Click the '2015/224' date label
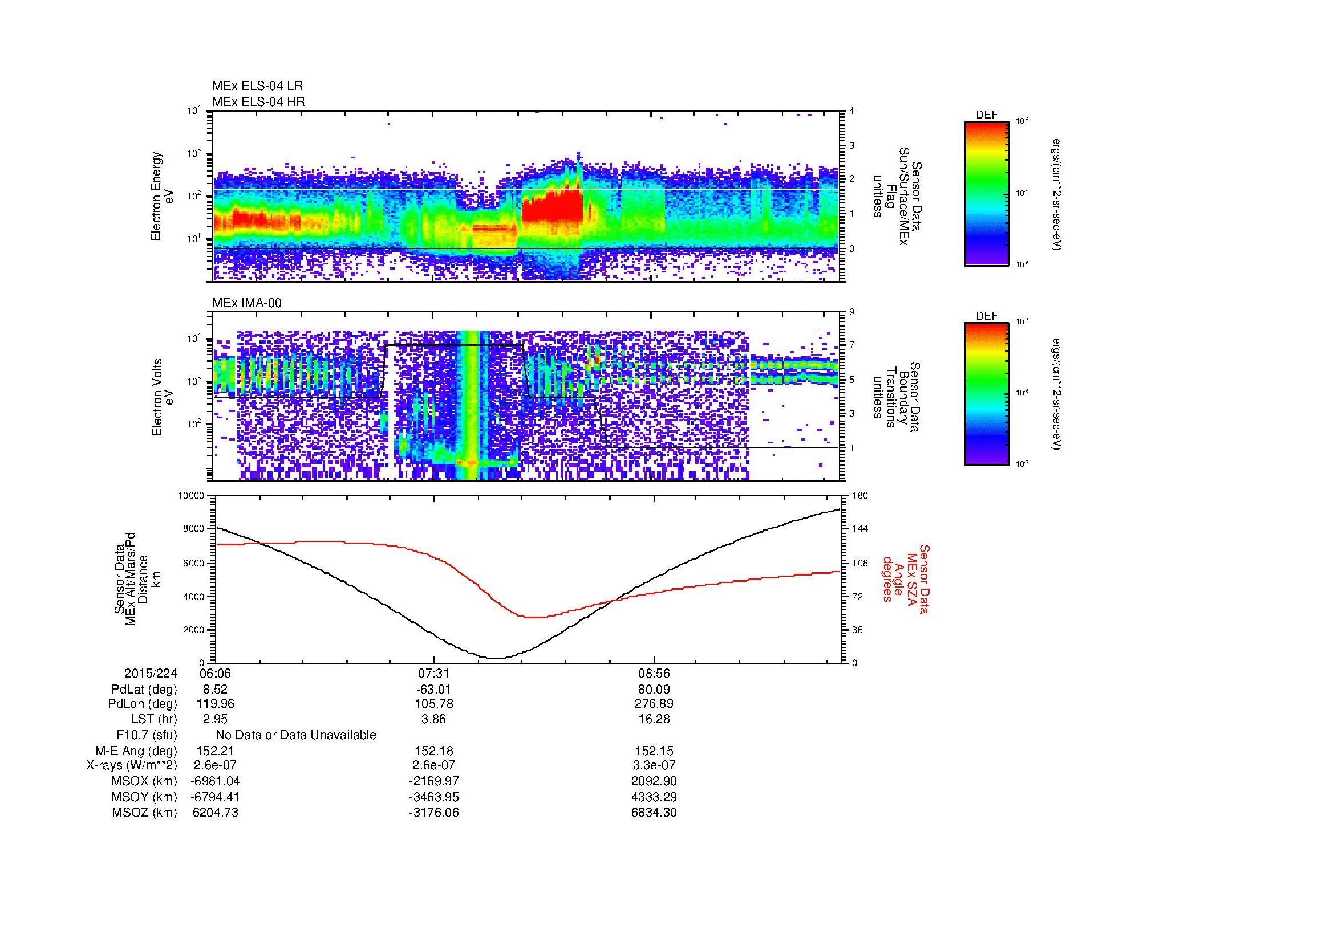The image size is (1334, 942). [x=151, y=673]
